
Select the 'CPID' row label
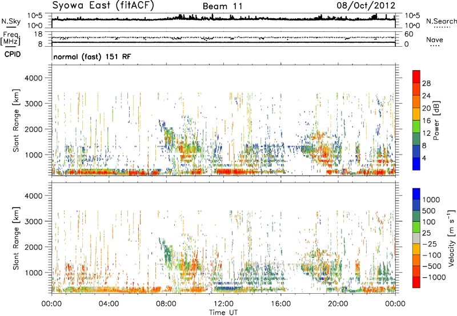point(13,54)
